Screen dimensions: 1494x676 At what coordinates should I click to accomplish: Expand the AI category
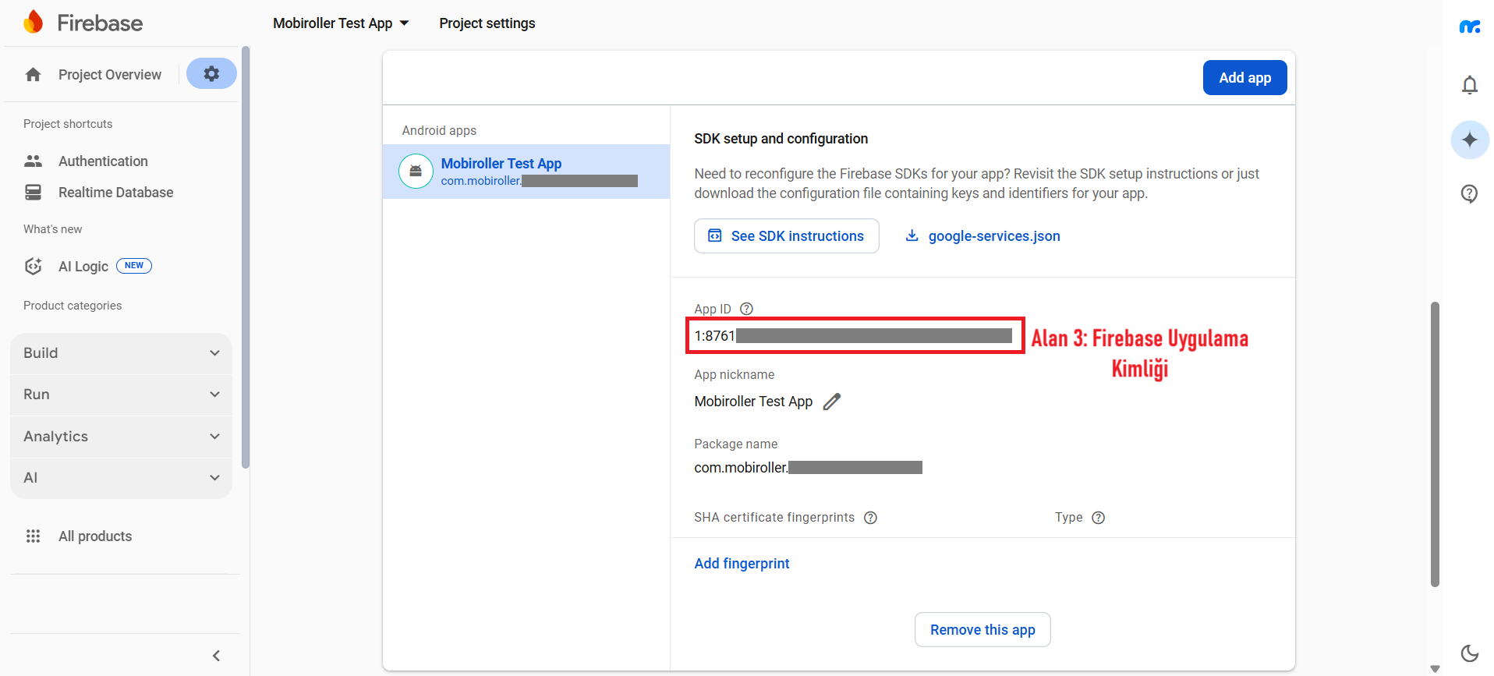click(x=122, y=478)
